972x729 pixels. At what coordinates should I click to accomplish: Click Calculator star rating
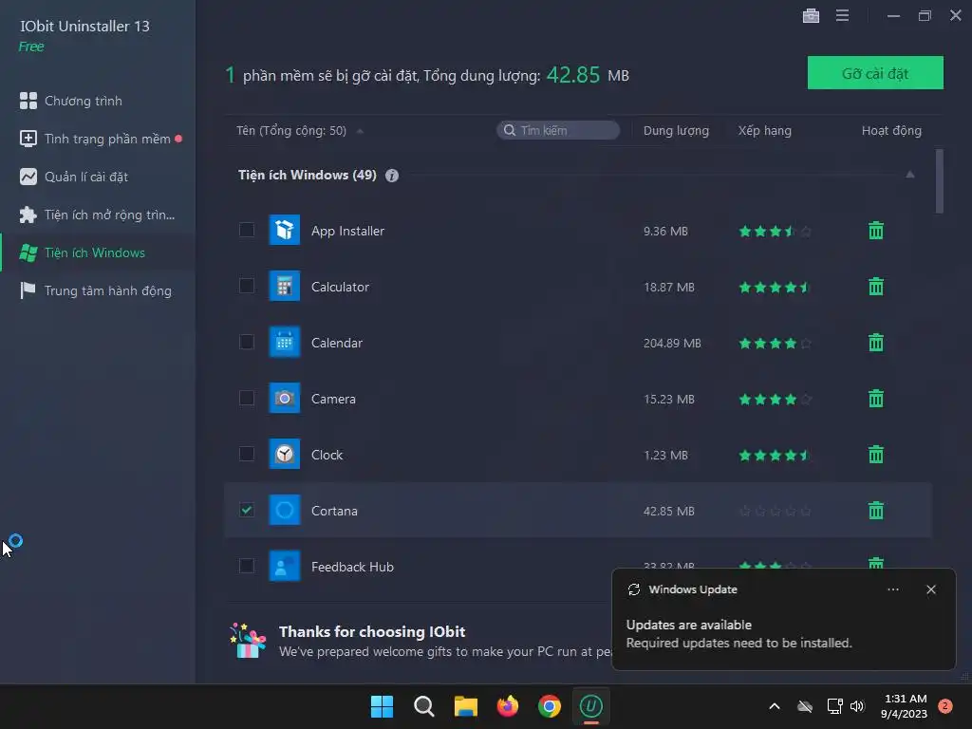[775, 287]
